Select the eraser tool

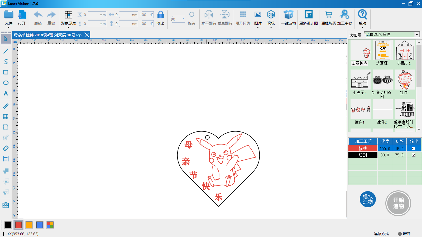(x=6, y=148)
